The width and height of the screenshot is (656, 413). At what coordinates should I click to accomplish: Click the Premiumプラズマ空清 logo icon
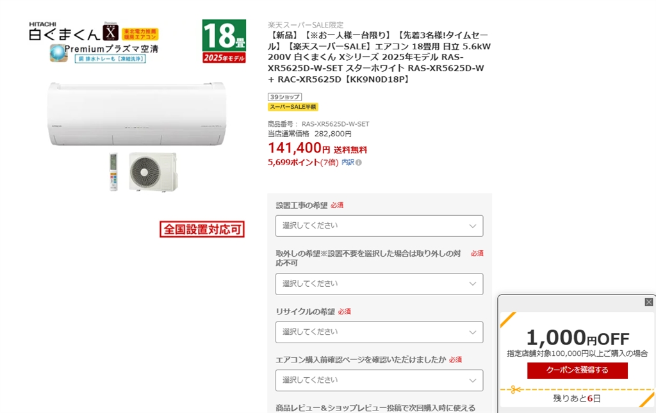click(x=58, y=53)
